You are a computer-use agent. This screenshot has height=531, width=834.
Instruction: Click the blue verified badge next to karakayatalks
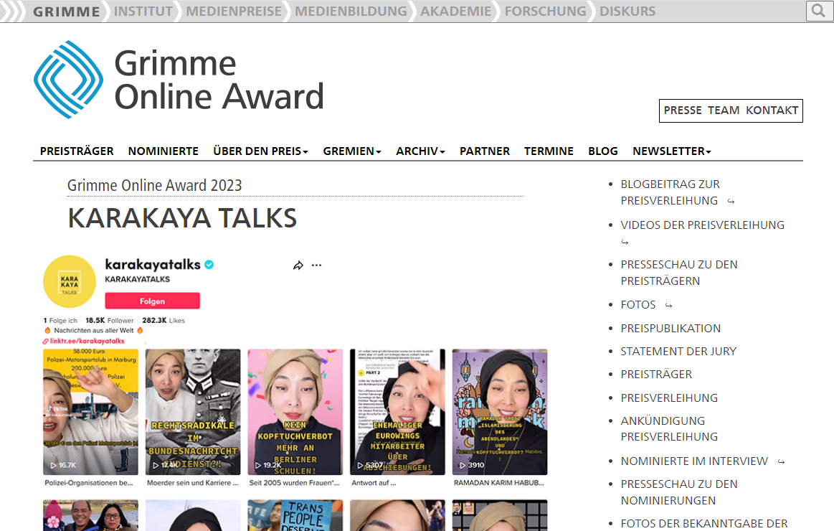[209, 265]
